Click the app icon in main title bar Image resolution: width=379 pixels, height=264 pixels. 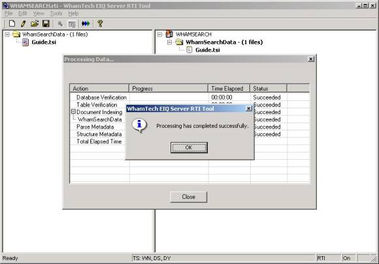tap(5, 6)
